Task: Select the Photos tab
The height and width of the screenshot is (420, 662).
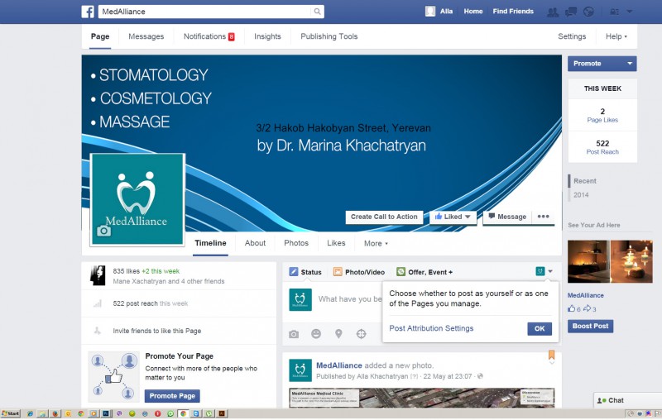Action: (x=296, y=243)
